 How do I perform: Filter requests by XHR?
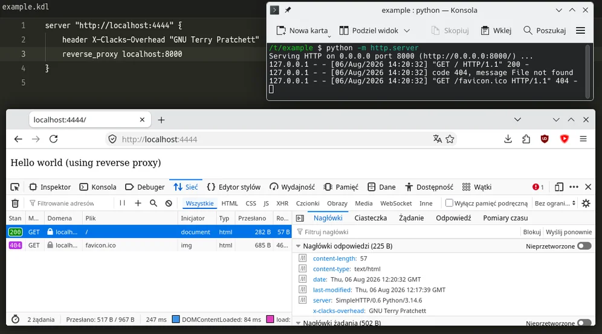click(x=282, y=203)
